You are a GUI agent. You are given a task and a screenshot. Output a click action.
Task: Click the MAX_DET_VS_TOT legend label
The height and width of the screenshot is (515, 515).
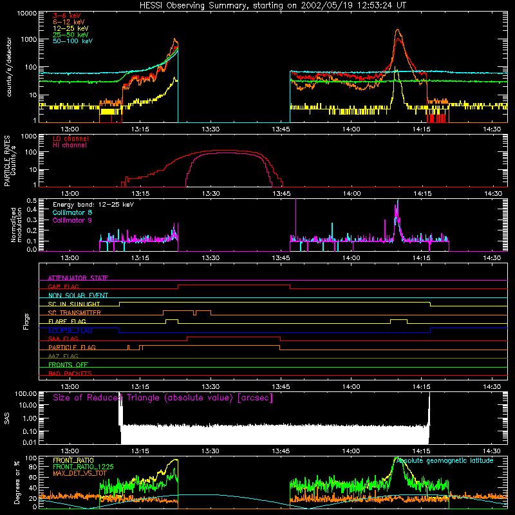click(80, 473)
